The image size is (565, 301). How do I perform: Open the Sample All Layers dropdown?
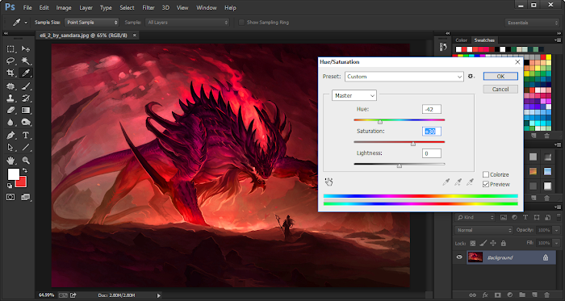click(187, 23)
